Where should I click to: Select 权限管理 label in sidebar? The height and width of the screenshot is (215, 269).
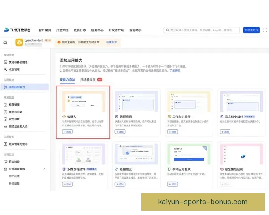(x=14, y=104)
